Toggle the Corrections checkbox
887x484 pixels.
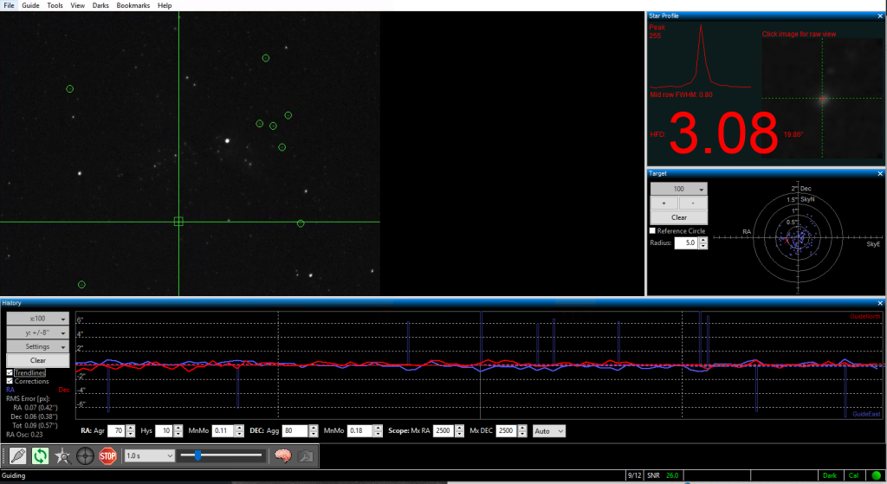(x=10, y=381)
